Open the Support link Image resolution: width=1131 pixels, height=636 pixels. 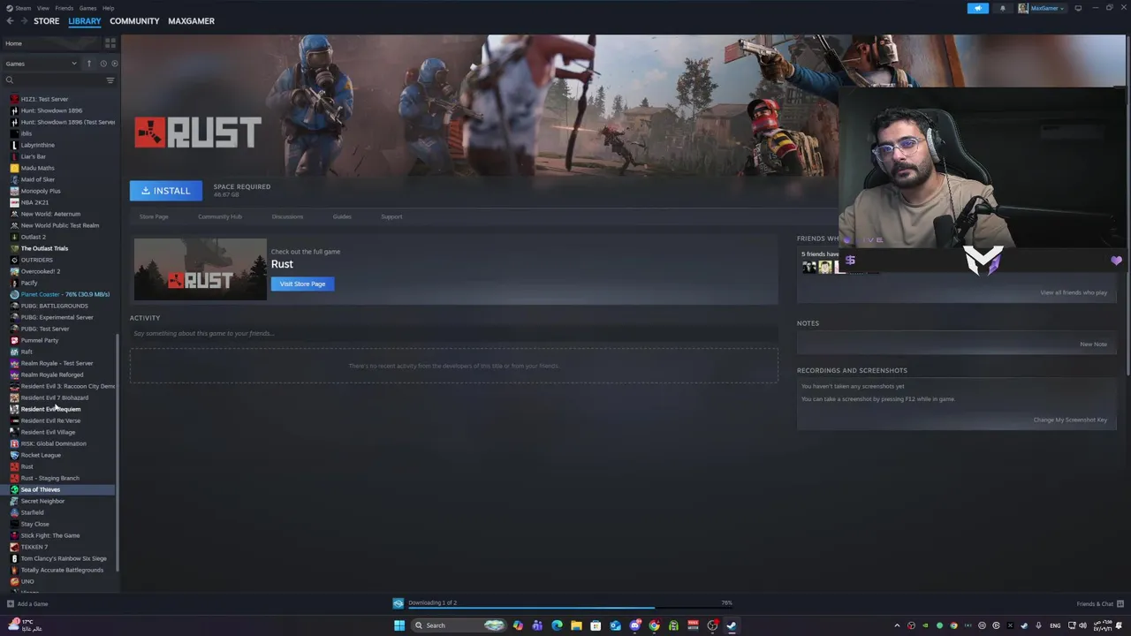[x=391, y=216]
